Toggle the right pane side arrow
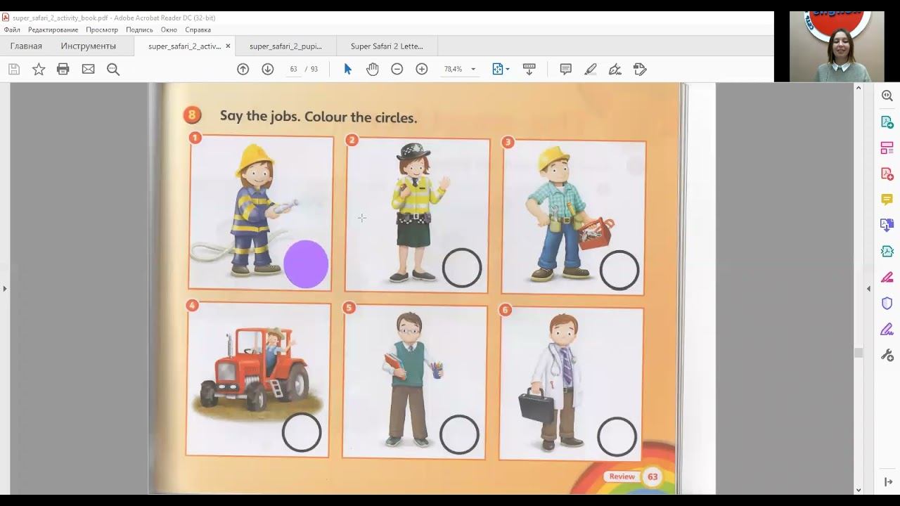The width and height of the screenshot is (900, 506). (868, 289)
